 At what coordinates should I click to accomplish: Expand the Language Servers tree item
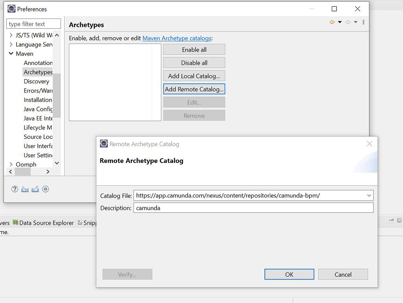(11, 44)
